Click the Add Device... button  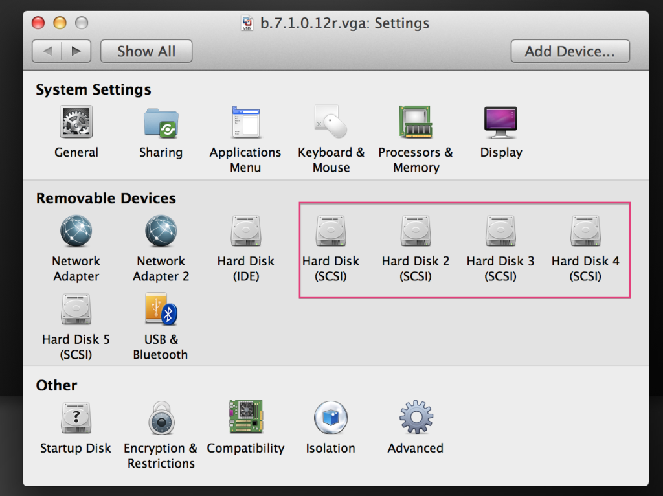click(x=570, y=51)
